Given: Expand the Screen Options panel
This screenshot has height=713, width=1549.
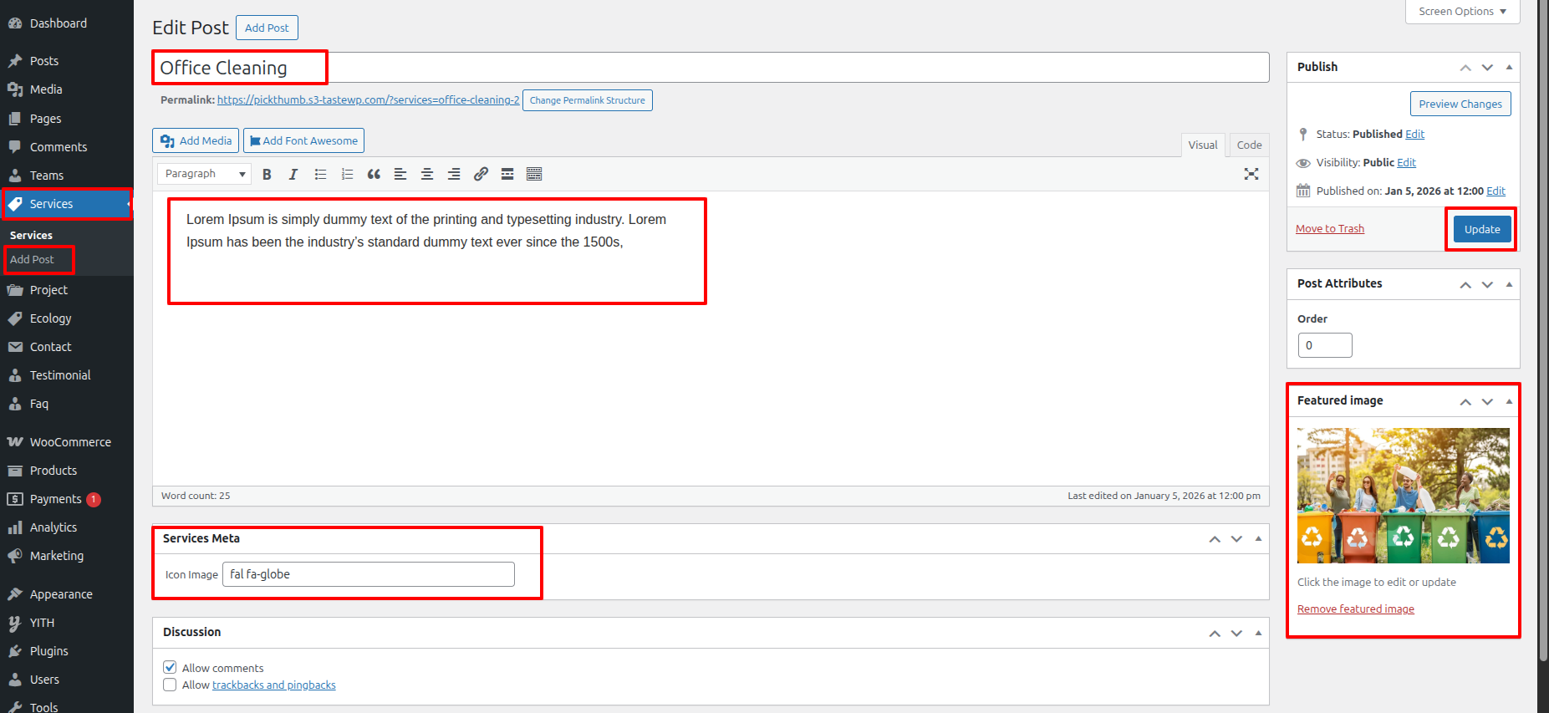Looking at the screenshot, I should (1462, 12).
